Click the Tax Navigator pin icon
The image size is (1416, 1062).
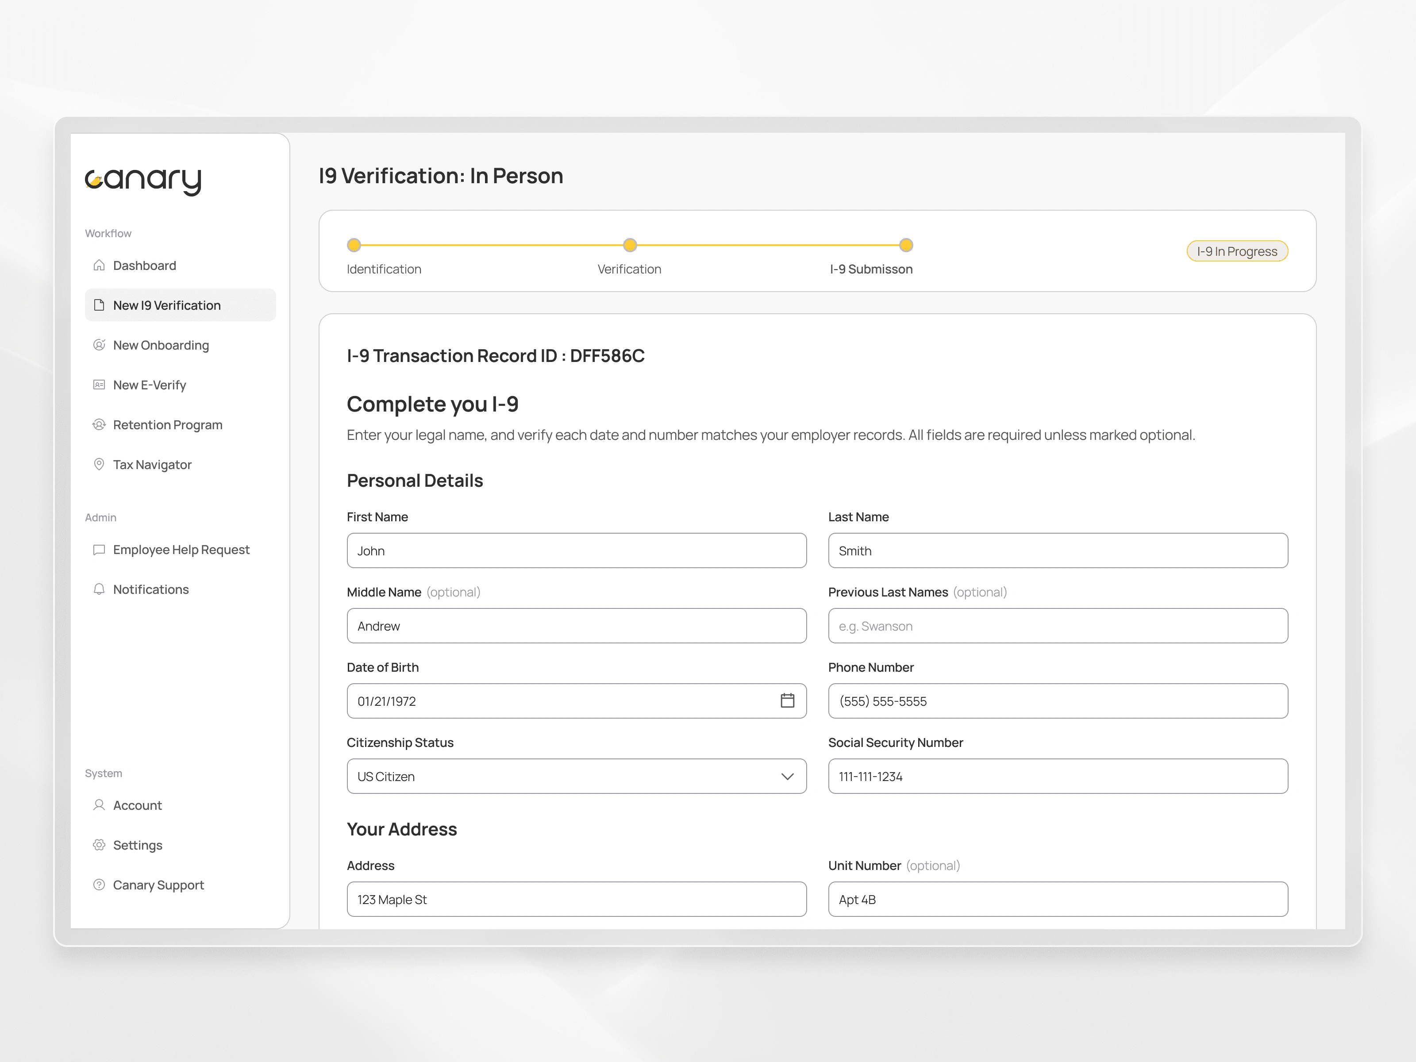99,464
